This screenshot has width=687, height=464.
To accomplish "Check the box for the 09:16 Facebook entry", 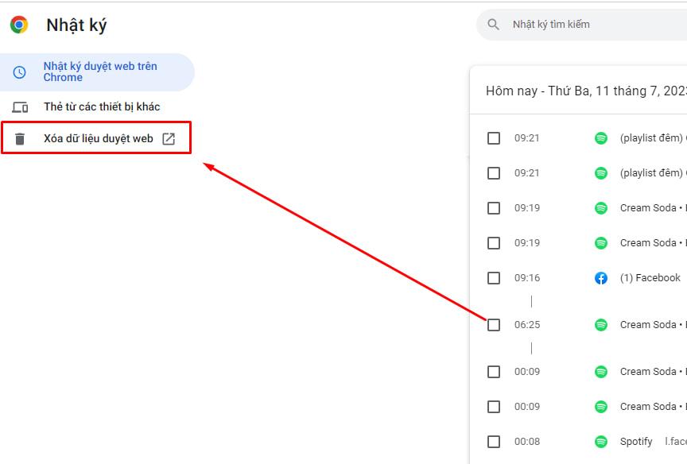I will coord(494,277).
